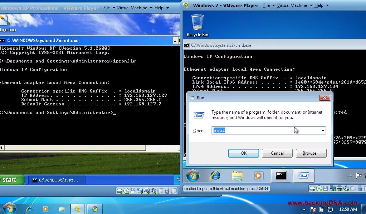The height and width of the screenshot is (214, 366).
Task: Expand Virtual Machine arrow in XP VMware Player
Action: (x=151, y=8)
